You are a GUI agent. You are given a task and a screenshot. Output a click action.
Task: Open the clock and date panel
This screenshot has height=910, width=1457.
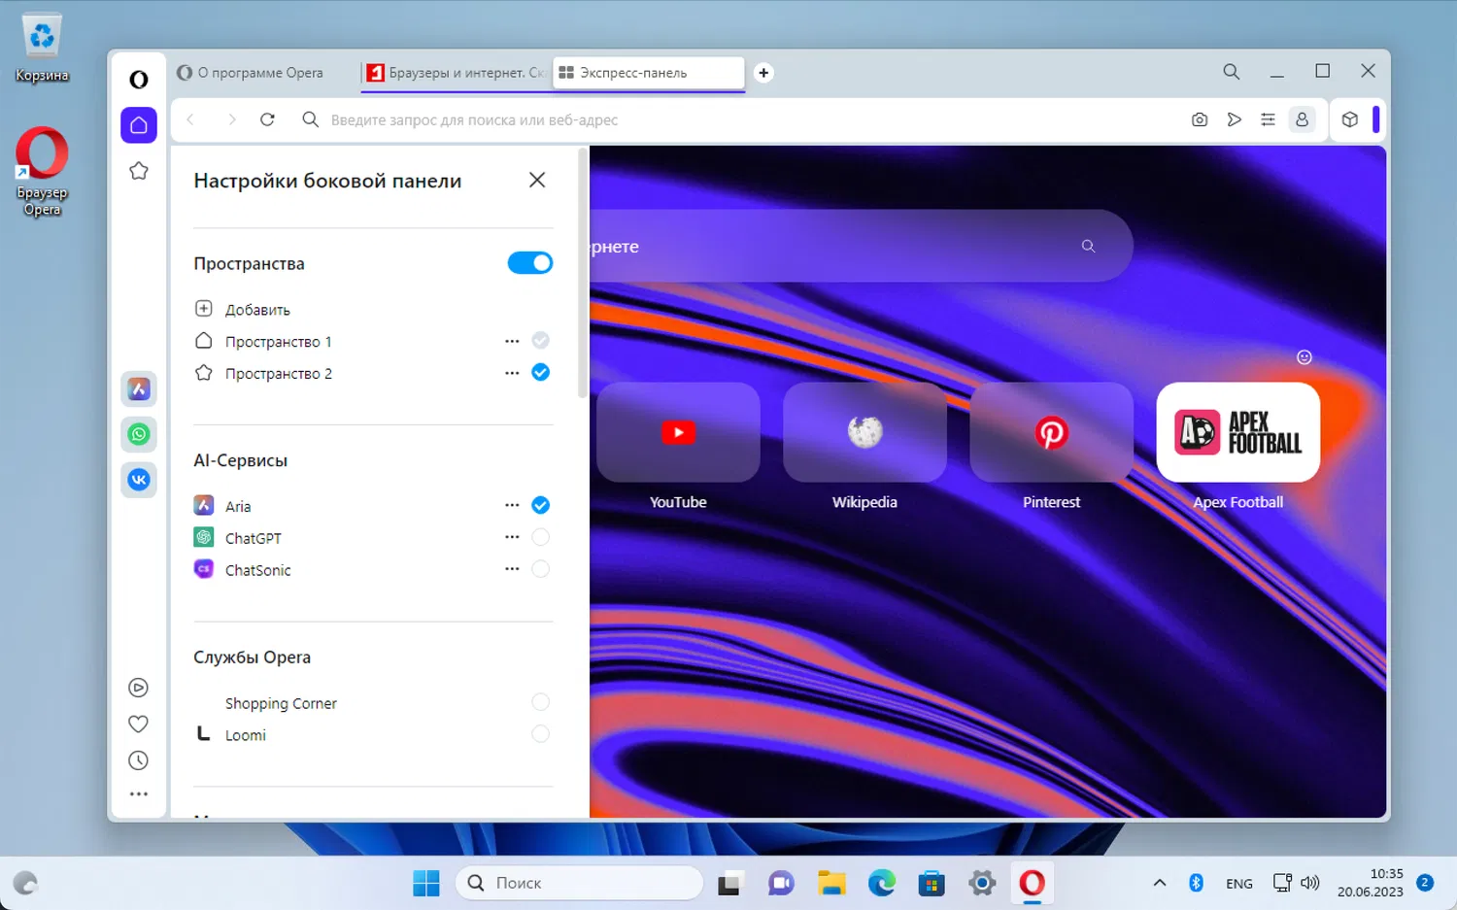[1370, 883]
